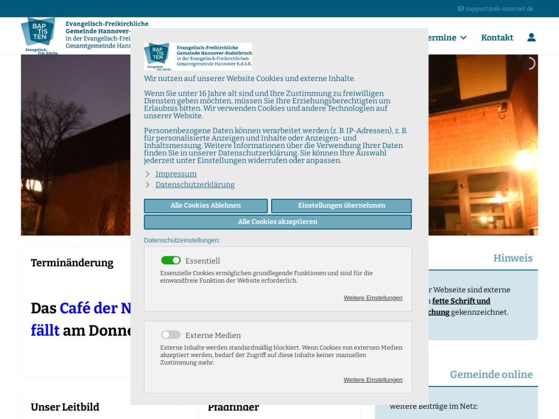Click the chevron arrow before Datenschutzerklärung

pos(148,185)
